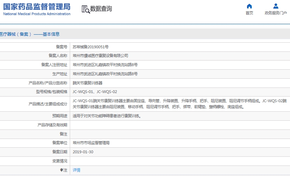Select the 医疗器械（备案）——基本信息 heading

click(29, 34)
